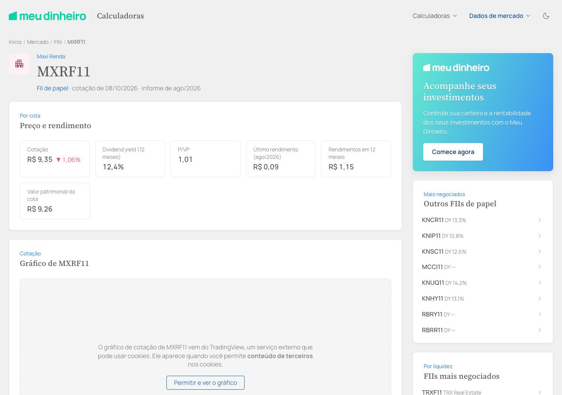Go to FIIs breadcrumb
This screenshot has height=395, width=562.
pyautogui.click(x=58, y=42)
